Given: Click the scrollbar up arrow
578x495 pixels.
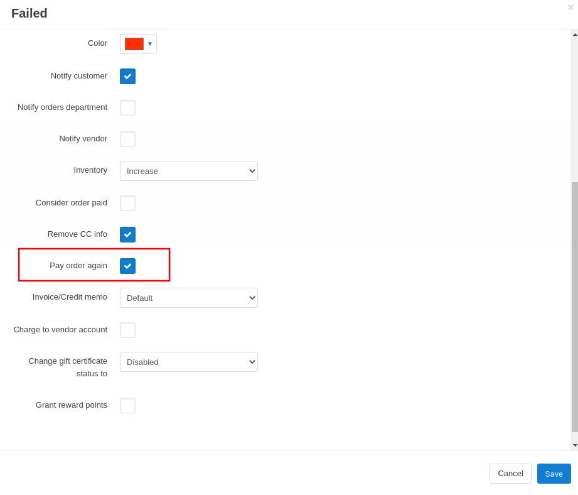Looking at the screenshot, I should tap(575, 35).
